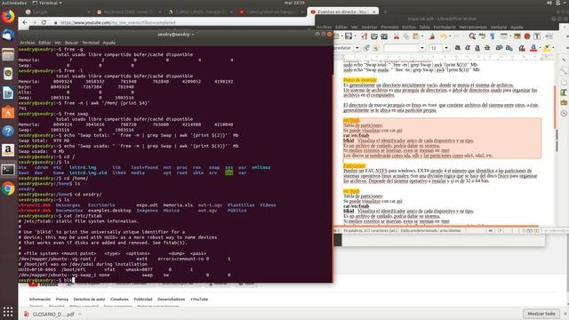Open Rhythmbox music player in the dock
Viewport: 569px width, 320px height.
(x=8, y=74)
